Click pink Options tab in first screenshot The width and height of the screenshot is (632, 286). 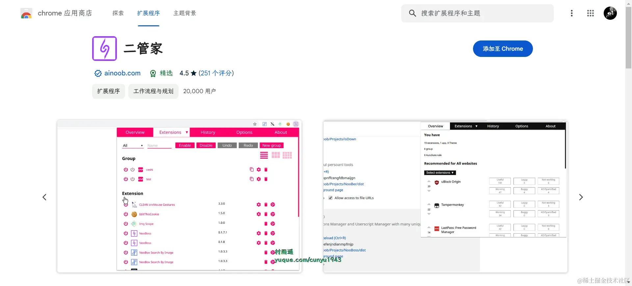coord(244,132)
